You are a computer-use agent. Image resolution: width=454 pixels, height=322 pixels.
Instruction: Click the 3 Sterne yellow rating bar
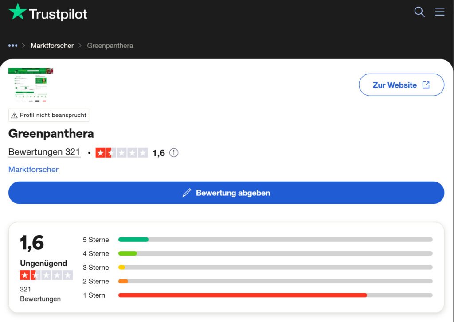click(275, 268)
